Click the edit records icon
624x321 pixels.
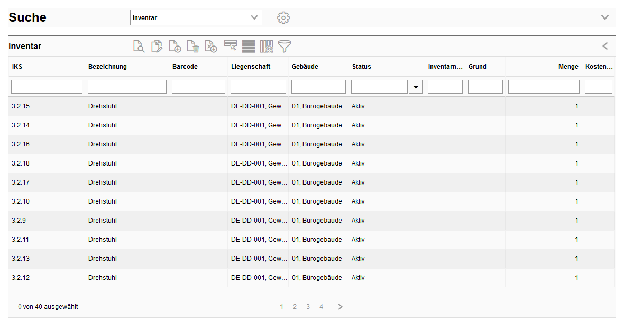tap(157, 47)
